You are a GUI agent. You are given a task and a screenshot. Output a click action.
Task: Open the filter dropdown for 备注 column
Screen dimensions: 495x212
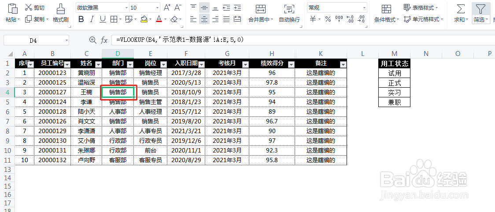[343, 64]
